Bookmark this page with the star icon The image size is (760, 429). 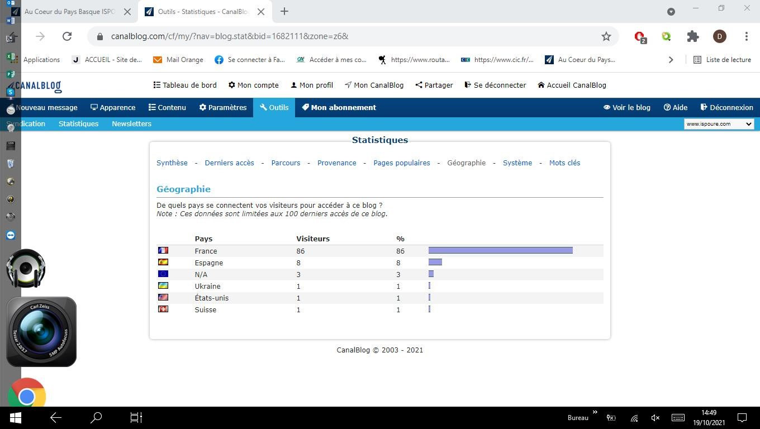[x=606, y=36]
